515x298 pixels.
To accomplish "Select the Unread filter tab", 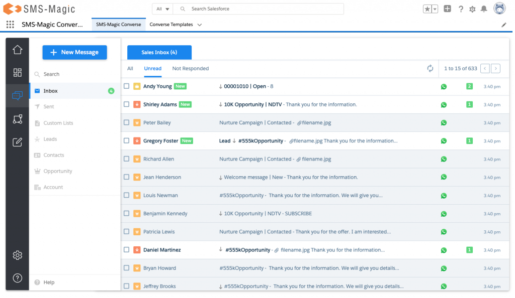I will point(153,68).
